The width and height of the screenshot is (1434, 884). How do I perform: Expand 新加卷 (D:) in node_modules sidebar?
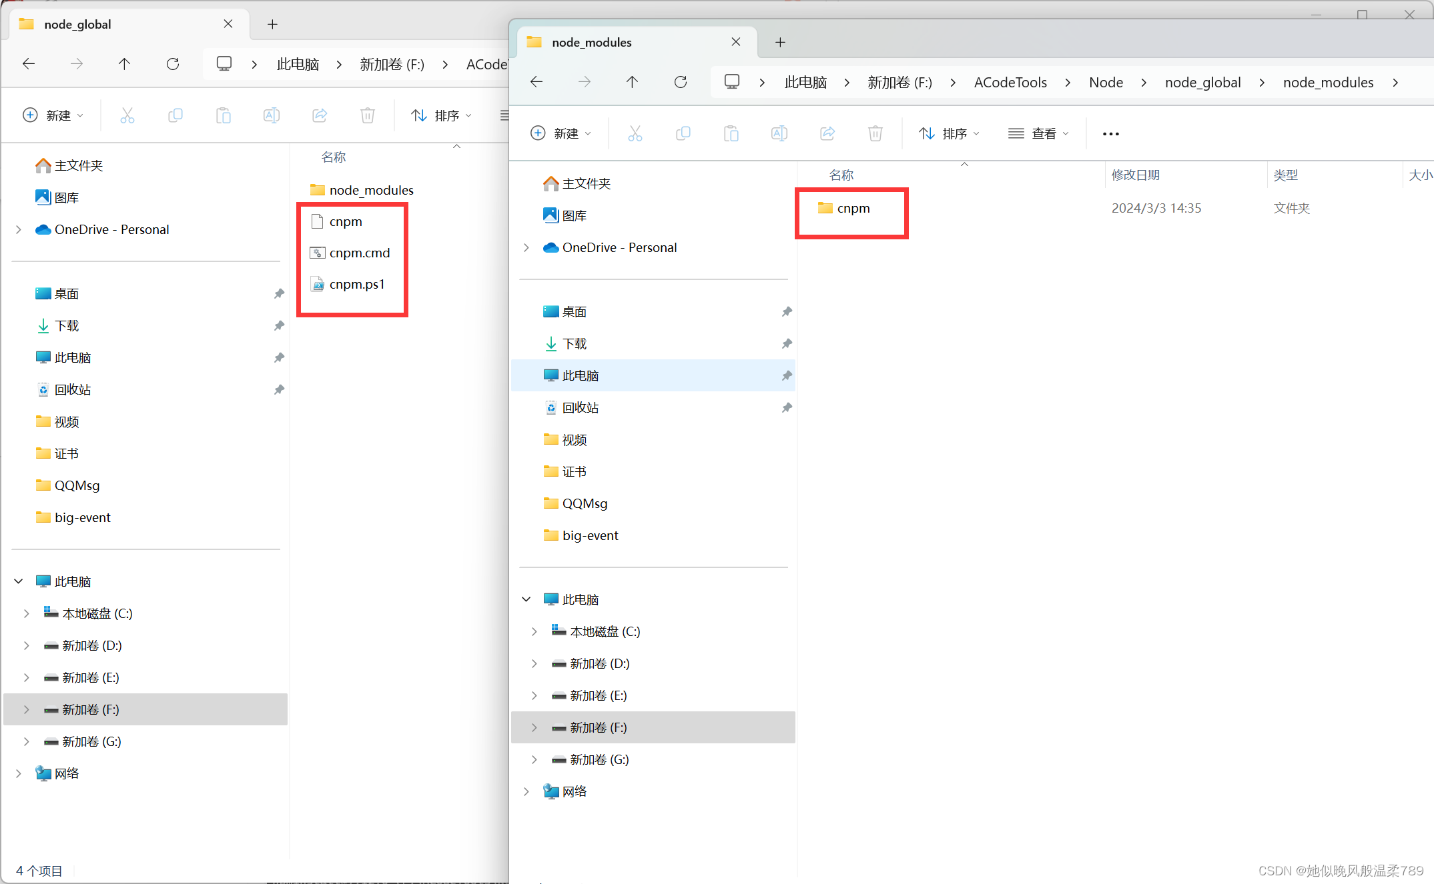click(x=534, y=663)
